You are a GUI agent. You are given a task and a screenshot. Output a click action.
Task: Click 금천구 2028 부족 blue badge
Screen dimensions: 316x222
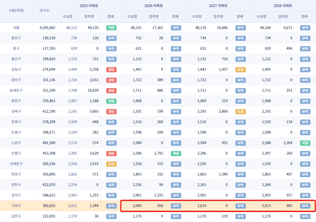click(x=305, y=216)
